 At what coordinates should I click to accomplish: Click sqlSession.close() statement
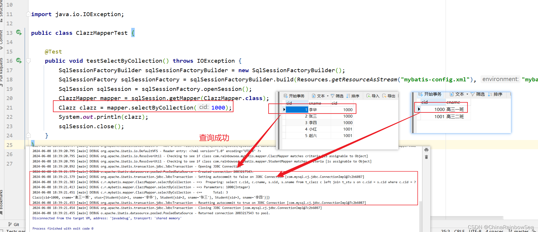click(x=91, y=126)
